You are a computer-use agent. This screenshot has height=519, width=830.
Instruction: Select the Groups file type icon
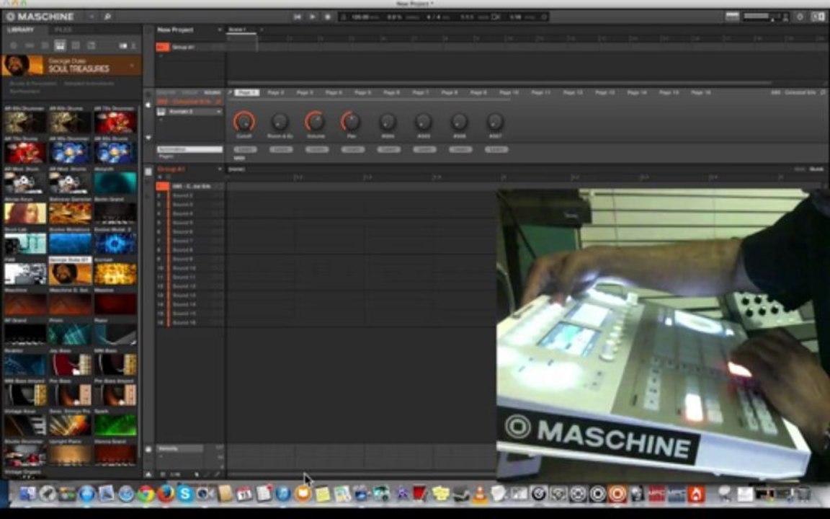point(30,46)
